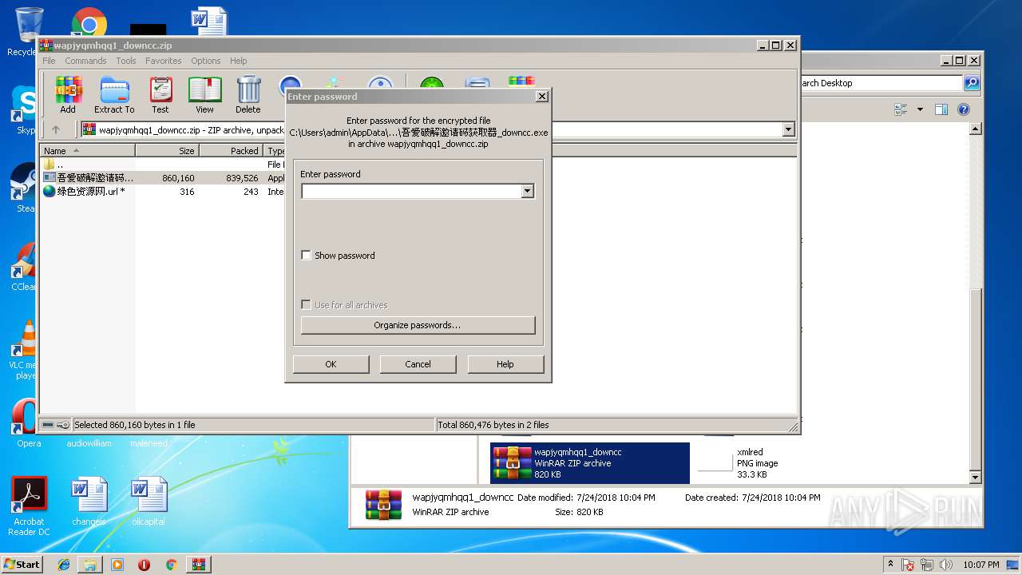This screenshot has height=575, width=1022.
Task: Click the network tray icon
Action: click(x=928, y=565)
